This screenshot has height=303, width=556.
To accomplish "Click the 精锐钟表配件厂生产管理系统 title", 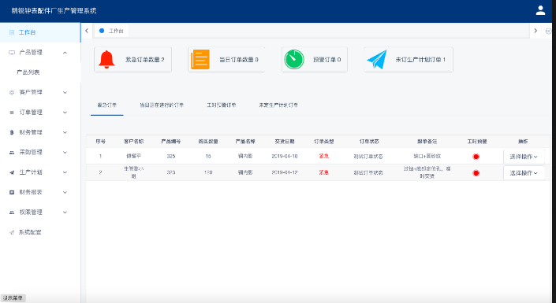I will pyautogui.click(x=54, y=10).
